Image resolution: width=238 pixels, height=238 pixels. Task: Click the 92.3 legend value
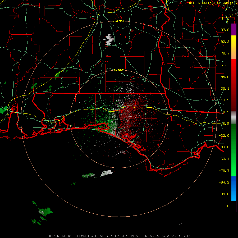[x=225, y=42]
